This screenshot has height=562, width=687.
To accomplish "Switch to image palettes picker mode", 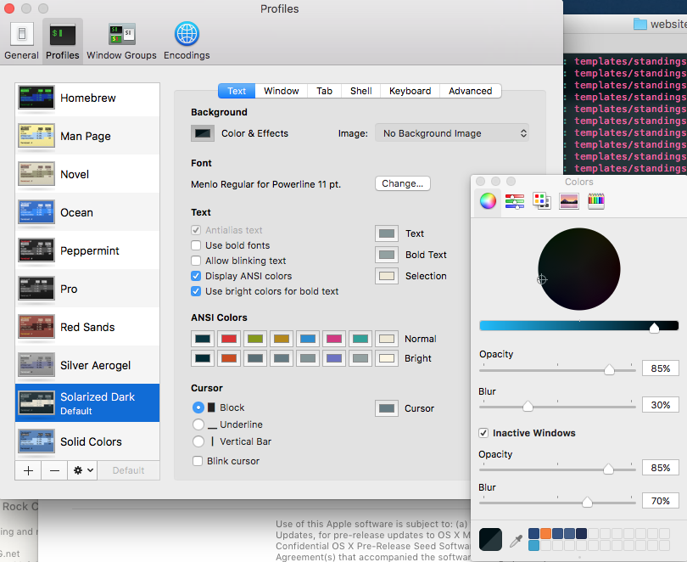I will pos(569,201).
